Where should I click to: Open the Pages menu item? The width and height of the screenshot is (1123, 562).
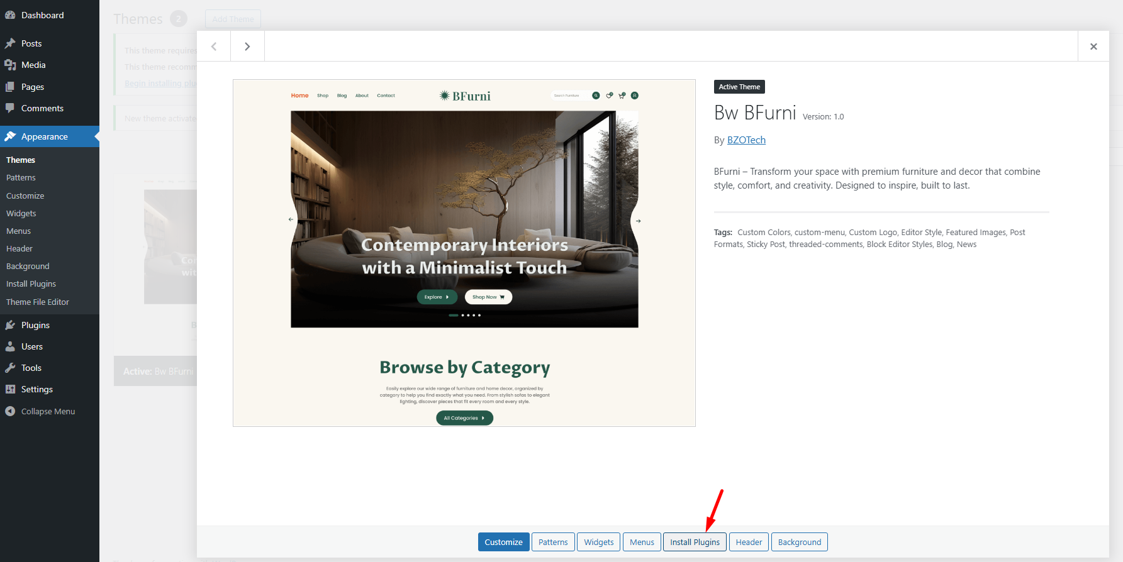click(x=50, y=87)
